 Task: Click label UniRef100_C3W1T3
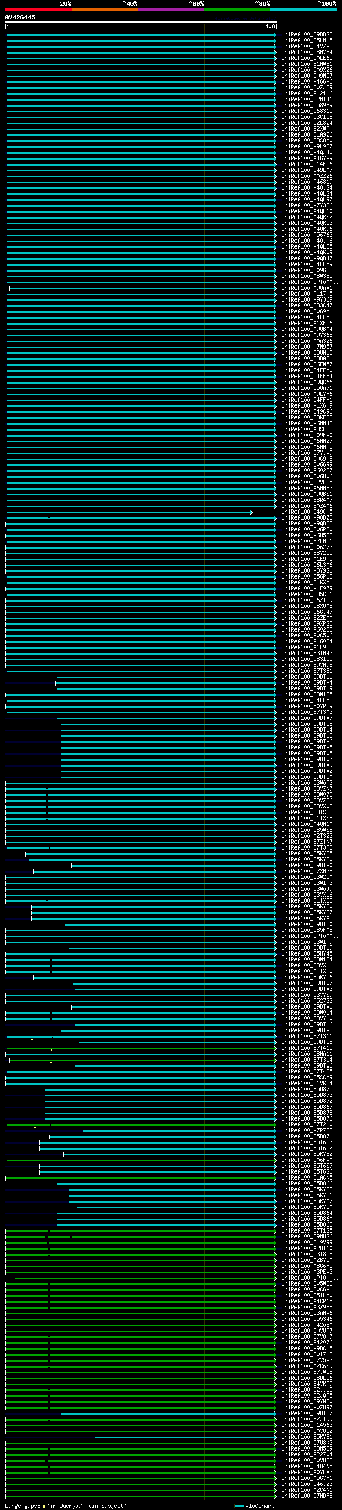pos(307,883)
